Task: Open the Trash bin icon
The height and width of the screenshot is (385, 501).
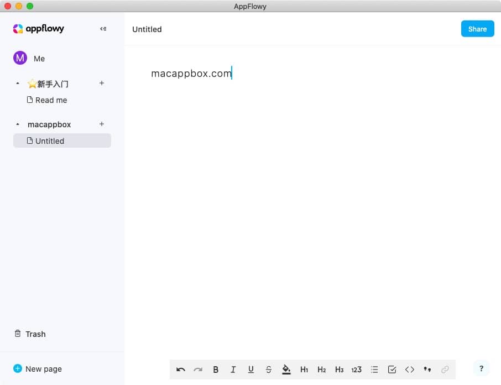Action: coord(18,334)
